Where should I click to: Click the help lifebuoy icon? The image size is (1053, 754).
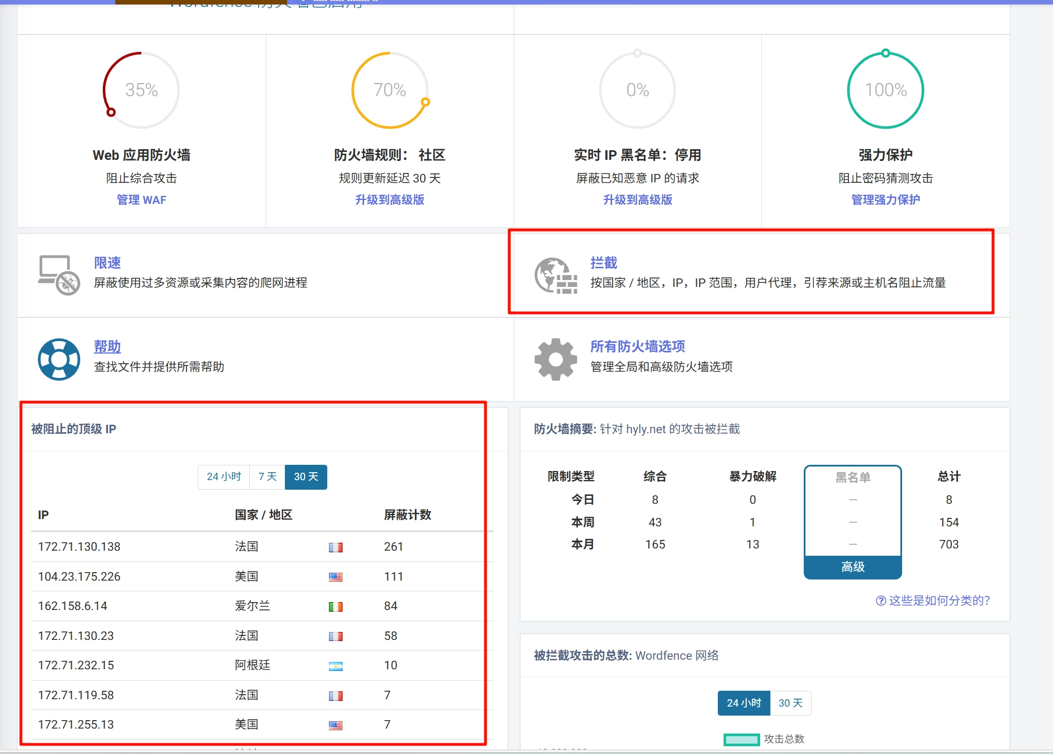[59, 359]
